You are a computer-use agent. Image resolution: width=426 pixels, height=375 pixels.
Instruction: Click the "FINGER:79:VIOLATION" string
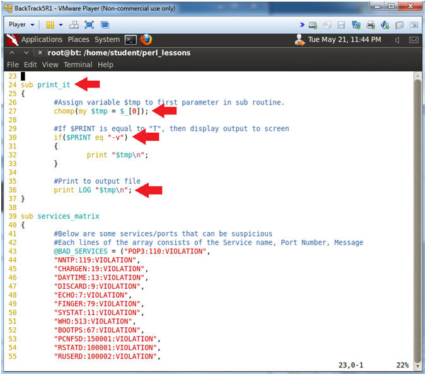coord(97,304)
